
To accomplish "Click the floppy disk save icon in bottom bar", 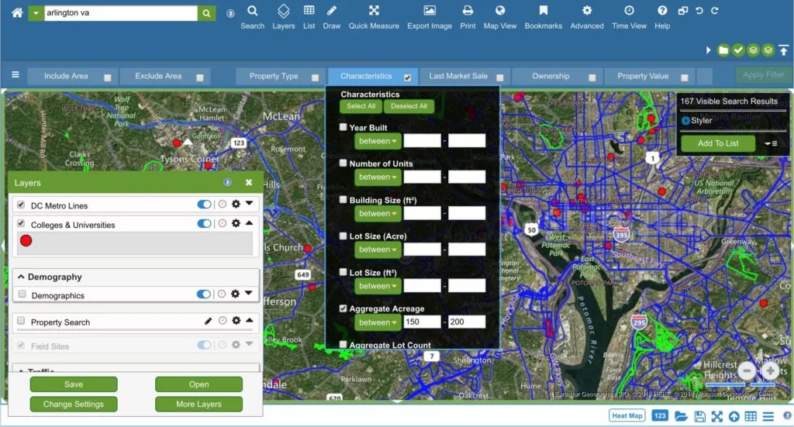I will click(700, 416).
